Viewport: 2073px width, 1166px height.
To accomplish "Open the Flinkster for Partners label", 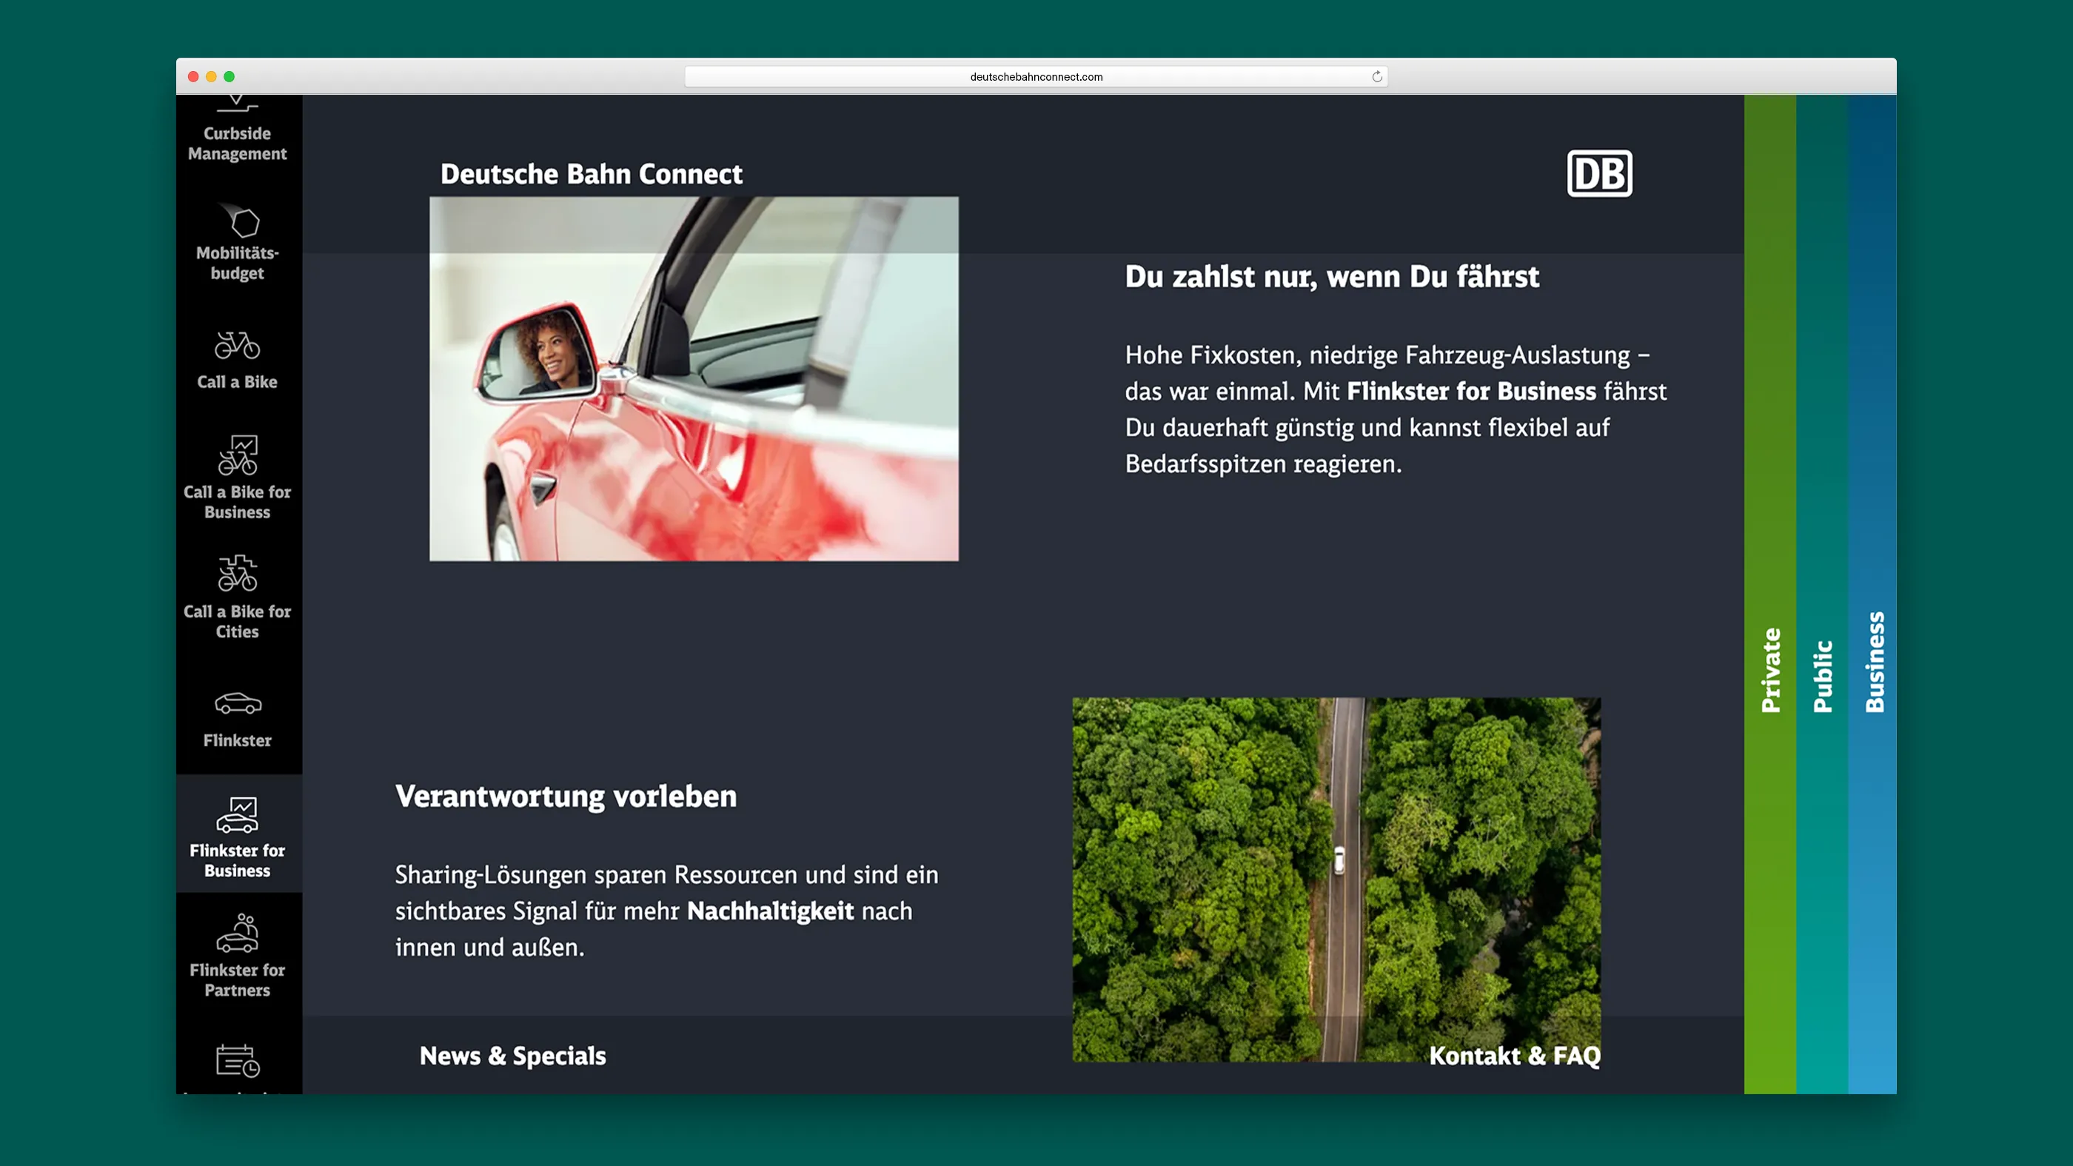I will tap(238, 980).
